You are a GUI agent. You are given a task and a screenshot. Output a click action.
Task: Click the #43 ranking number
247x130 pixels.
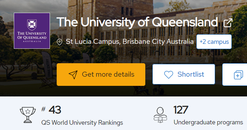(55, 110)
